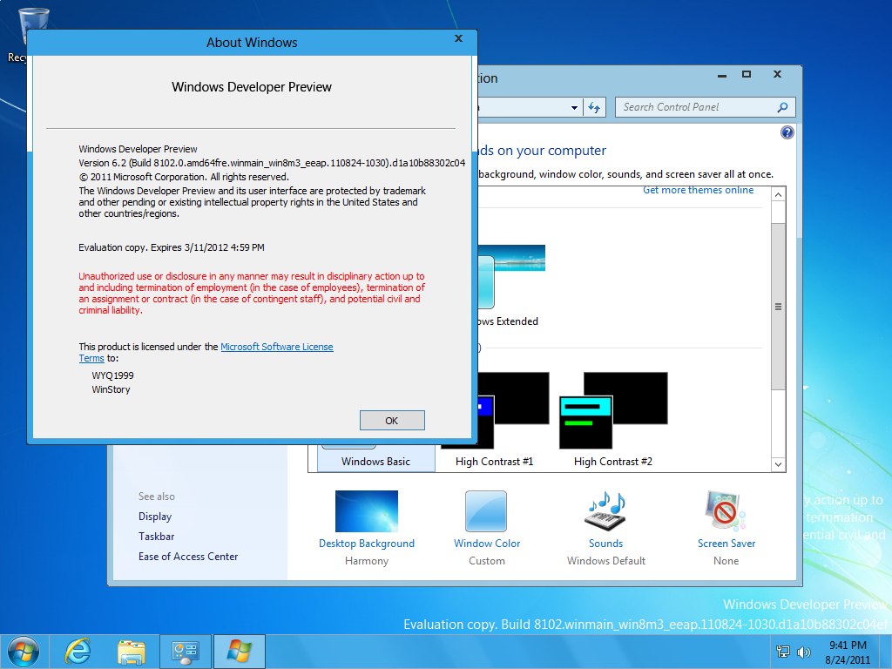The image size is (892, 669).
Task: Minimize the Personalization window
Action: click(x=722, y=75)
